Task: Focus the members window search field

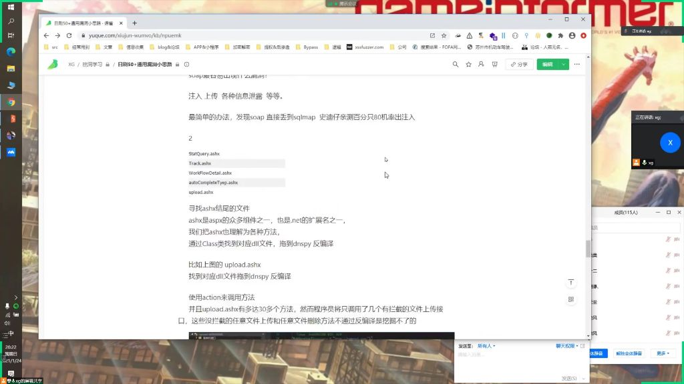Action: pyautogui.click(x=635, y=228)
